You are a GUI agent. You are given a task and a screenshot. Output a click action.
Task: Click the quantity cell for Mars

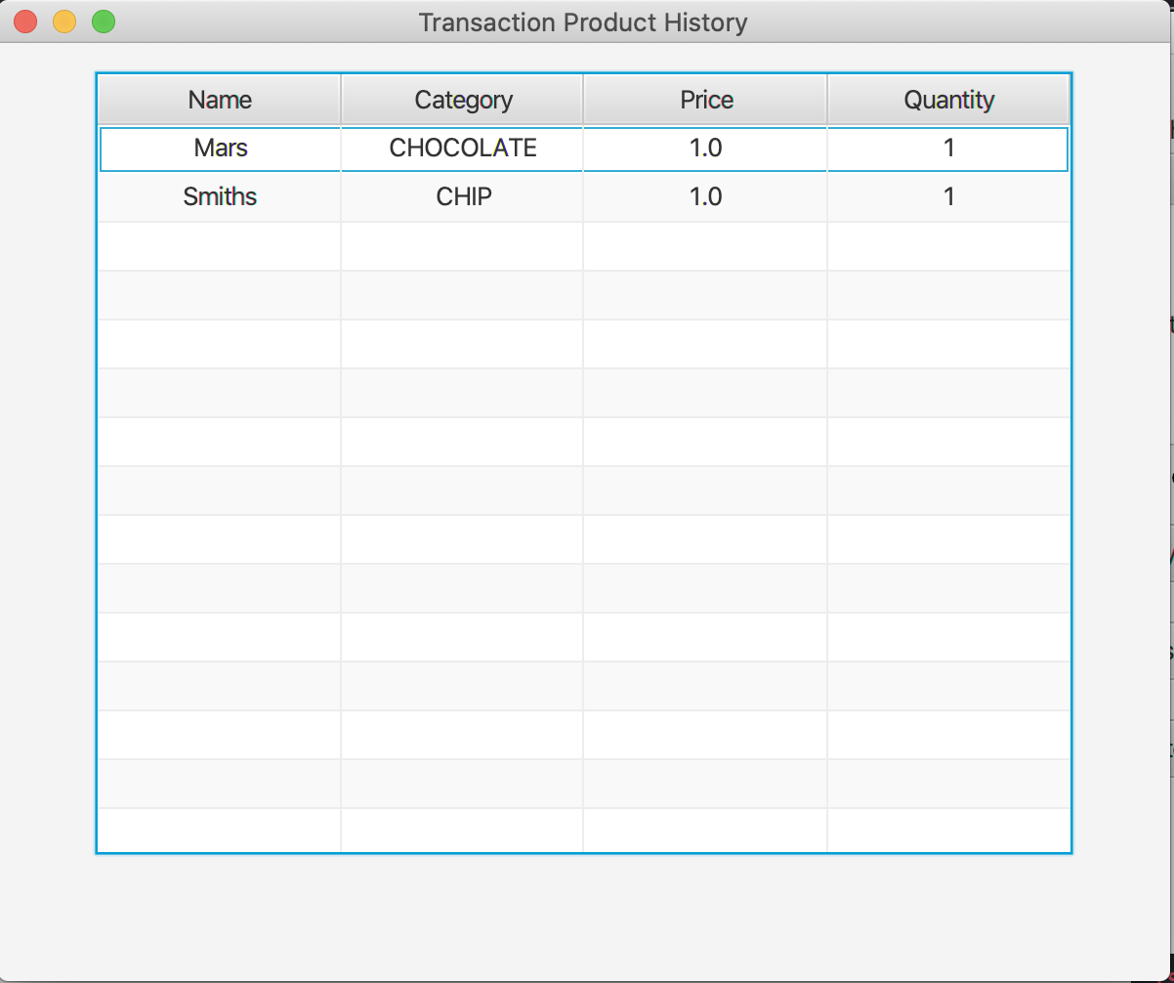tap(948, 148)
